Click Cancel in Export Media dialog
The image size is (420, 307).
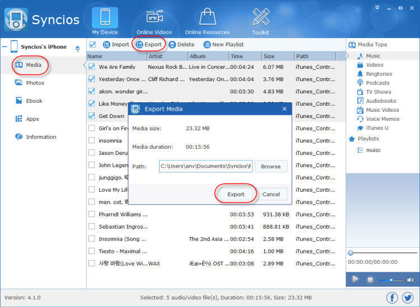271,194
